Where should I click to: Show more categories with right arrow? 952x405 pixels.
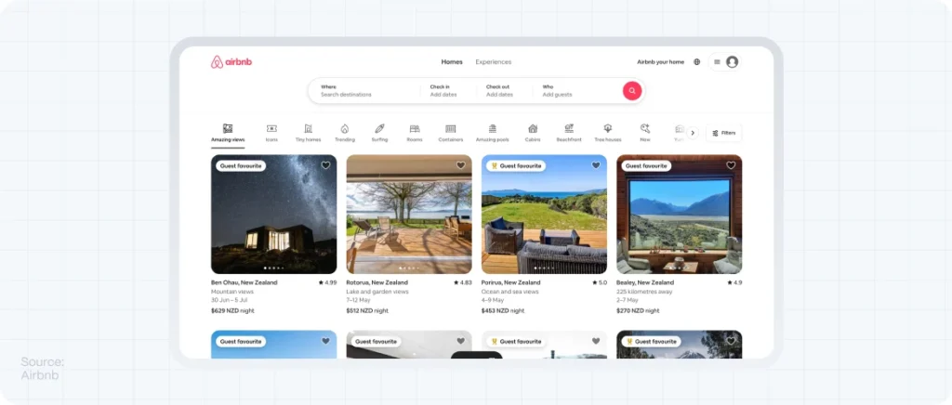click(x=693, y=133)
